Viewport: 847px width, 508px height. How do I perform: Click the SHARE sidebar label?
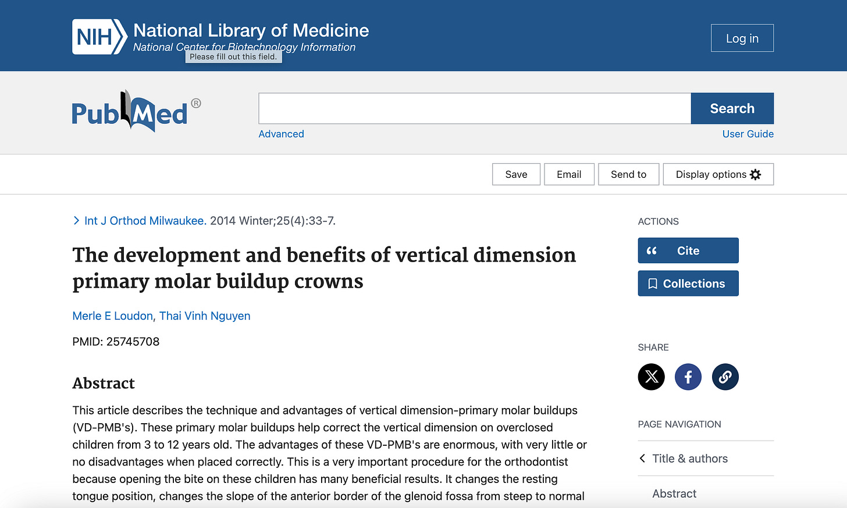click(x=653, y=348)
